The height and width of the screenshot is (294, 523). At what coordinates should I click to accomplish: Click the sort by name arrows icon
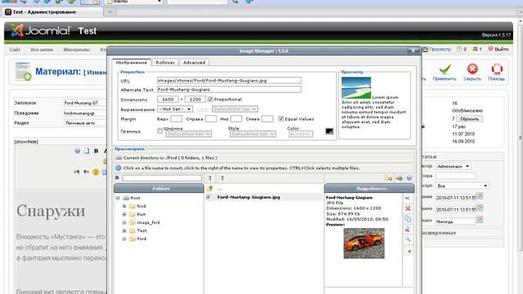[x=210, y=178]
